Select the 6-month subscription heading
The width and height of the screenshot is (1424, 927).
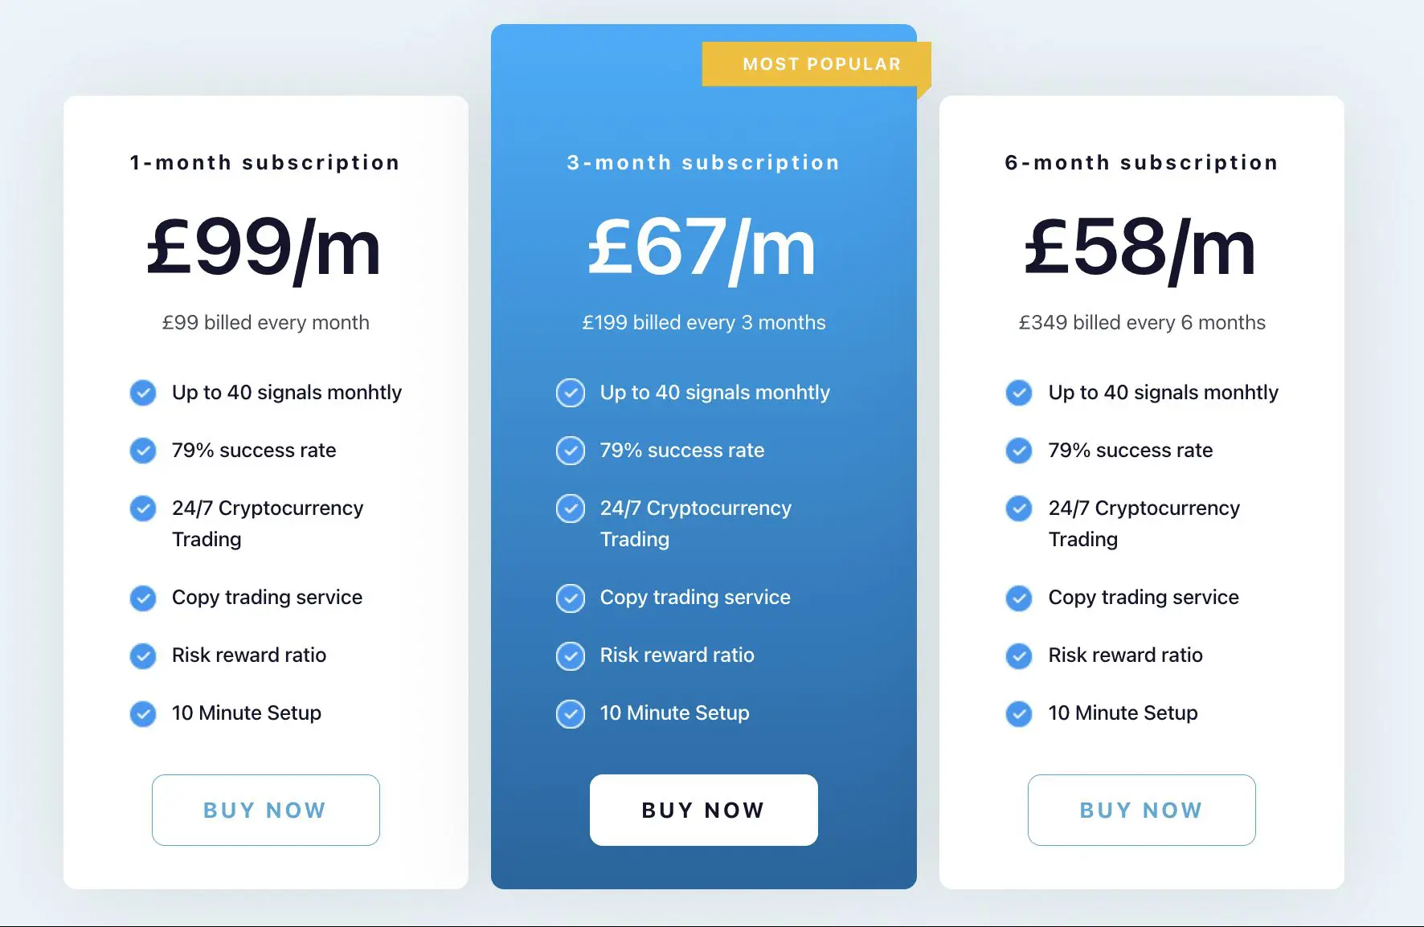pos(1141,163)
